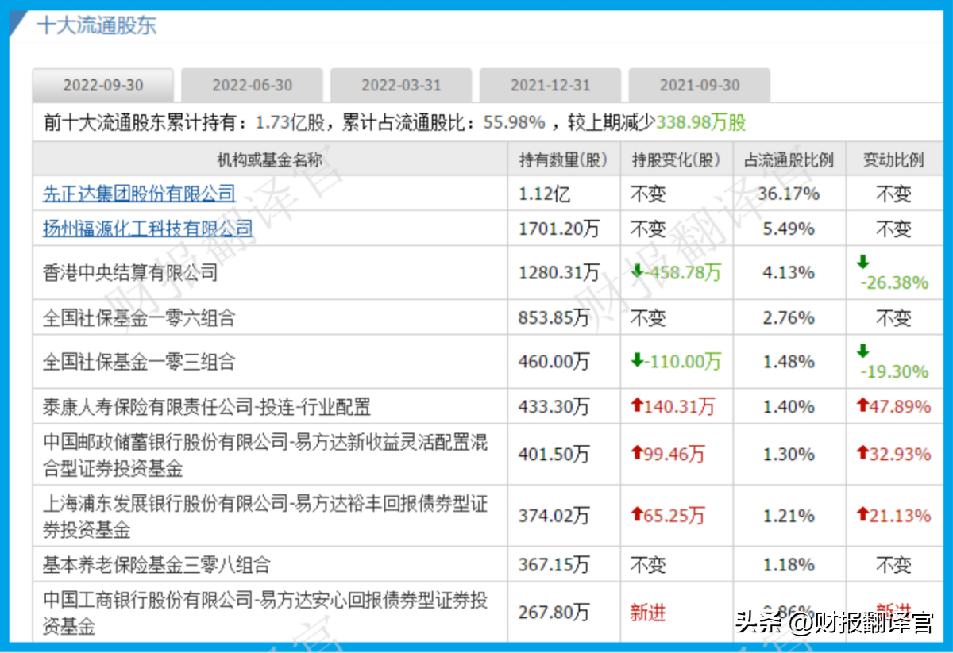The height and width of the screenshot is (653, 953).
Task: Select the 433.30万 holding quantity
Action: click(x=554, y=408)
